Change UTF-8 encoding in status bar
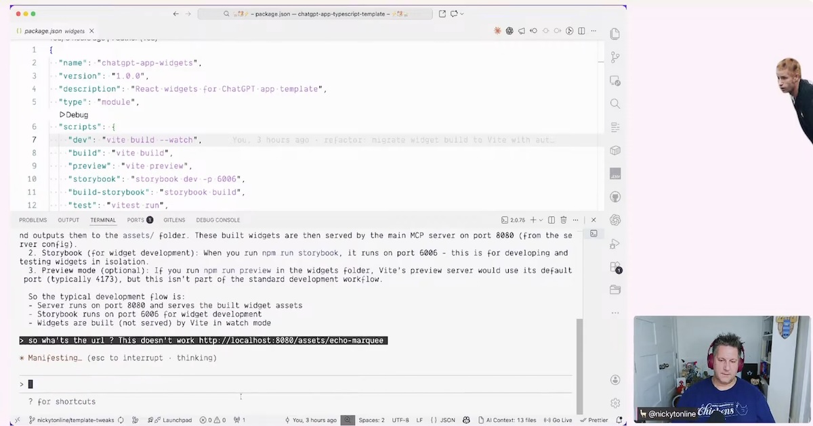Viewport: 813px width, 426px height. pos(400,420)
